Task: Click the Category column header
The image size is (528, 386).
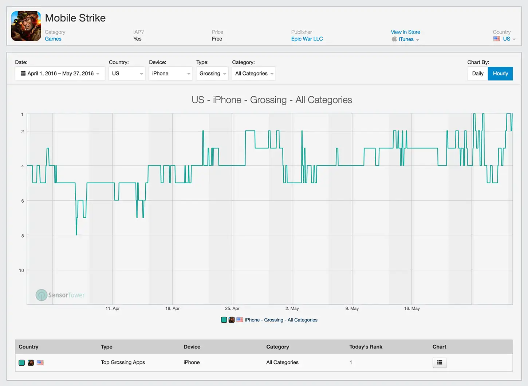Action: click(x=277, y=347)
